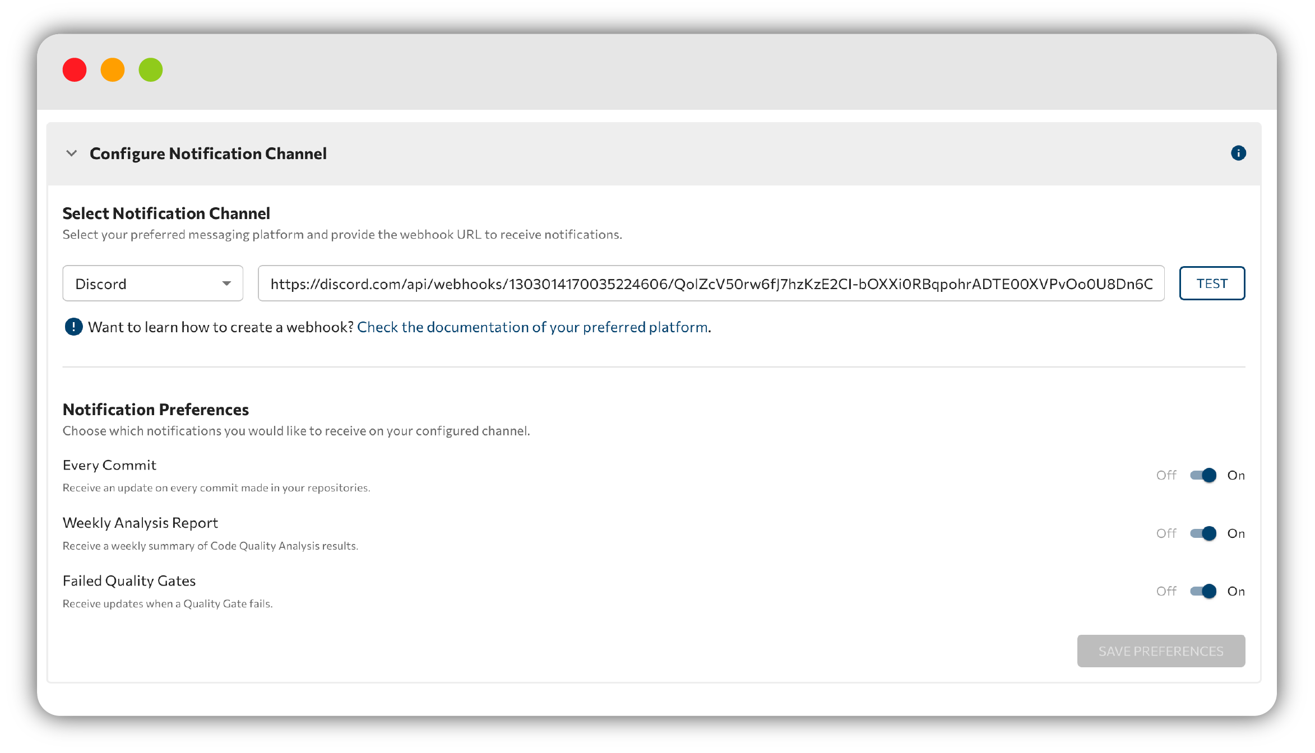Screen dimensions: 1315x753
Task: Toggle the Weekly Analysis Report switch
Action: 1203,533
